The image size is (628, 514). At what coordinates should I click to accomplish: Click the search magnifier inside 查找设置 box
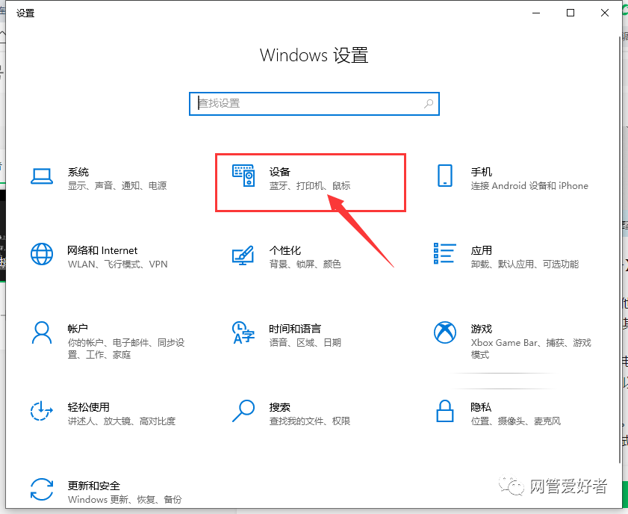point(428,104)
